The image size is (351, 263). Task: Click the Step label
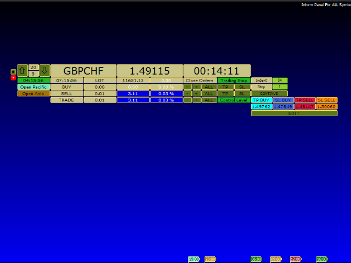click(x=262, y=87)
